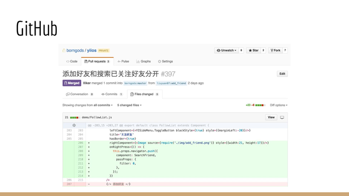Click the Graphs bar chart icon
Image resolution: width=349 pixels, height=196 pixels.
tap(138, 62)
